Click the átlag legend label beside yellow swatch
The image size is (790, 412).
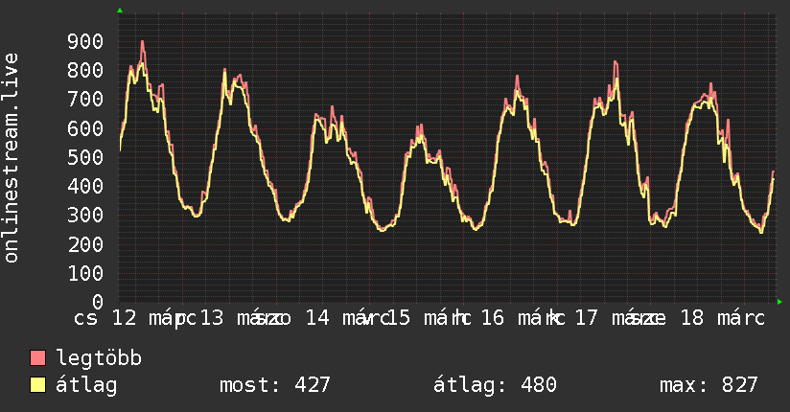click(86, 385)
